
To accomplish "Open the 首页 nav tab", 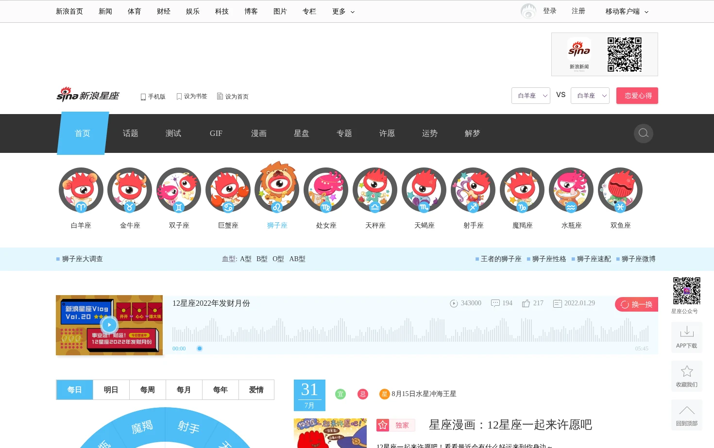I will (x=83, y=133).
